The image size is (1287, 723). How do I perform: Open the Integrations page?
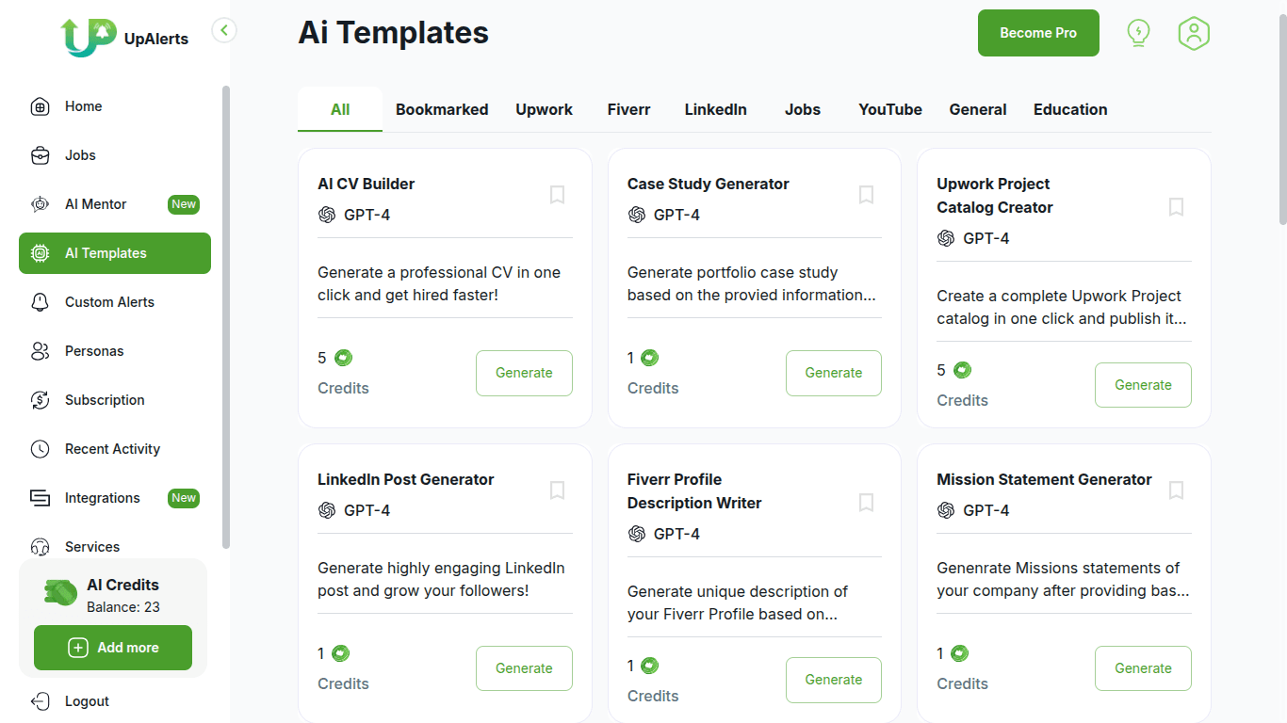point(102,498)
